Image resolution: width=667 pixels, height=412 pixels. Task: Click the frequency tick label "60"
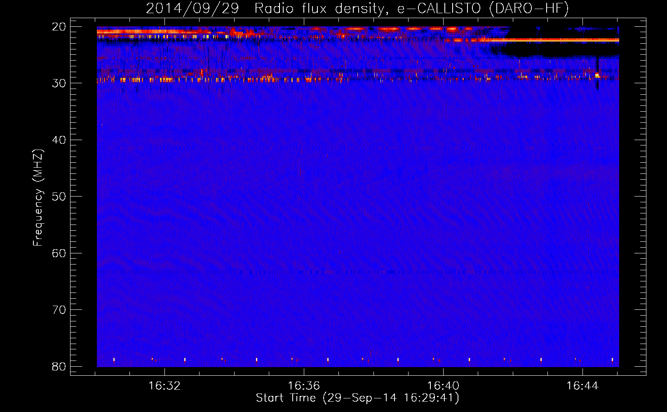[x=59, y=253]
